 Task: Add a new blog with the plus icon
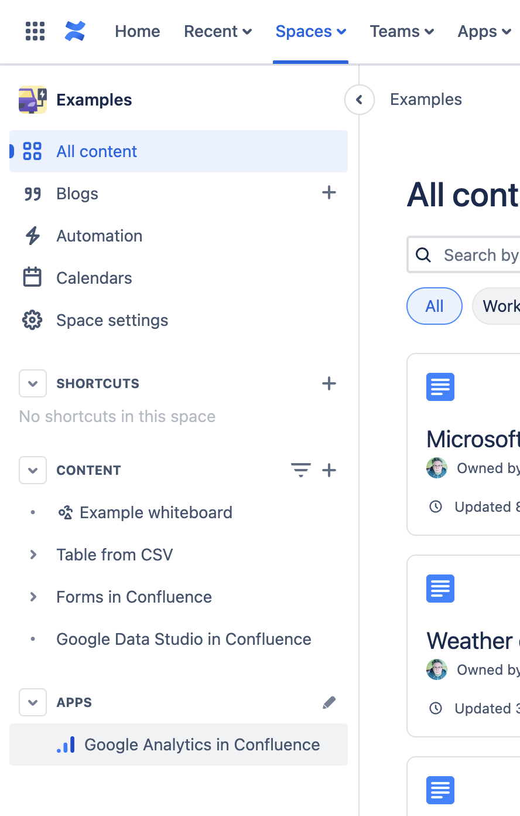click(329, 192)
